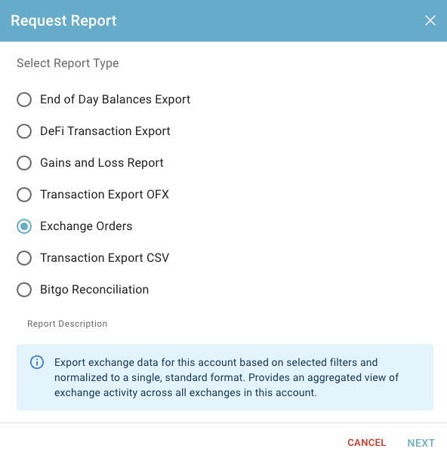Viewport: 447px width, 458px height.
Task: Select Bitgo Reconciliation radio button
Action: click(24, 290)
